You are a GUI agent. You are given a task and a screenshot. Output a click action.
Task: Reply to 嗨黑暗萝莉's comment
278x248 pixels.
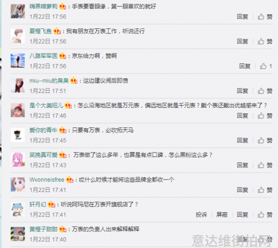point(242,17)
